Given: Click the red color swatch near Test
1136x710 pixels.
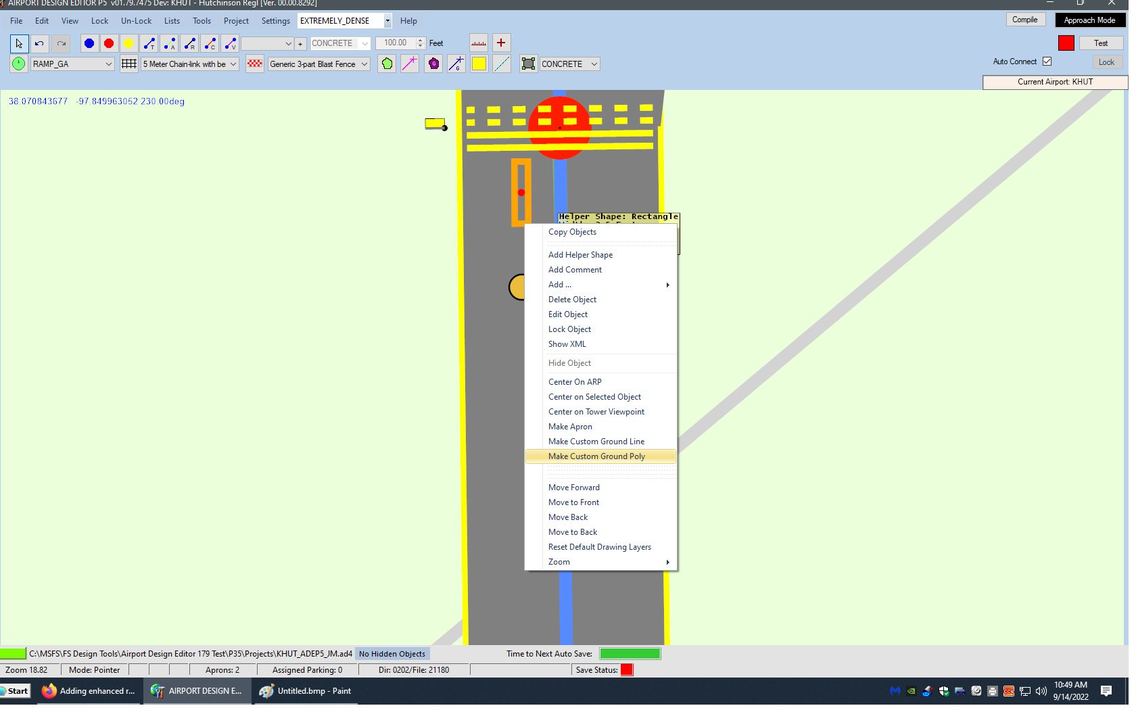Looking at the screenshot, I should [x=1066, y=42].
